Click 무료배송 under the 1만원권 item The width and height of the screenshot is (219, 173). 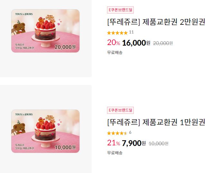(115, 153)
